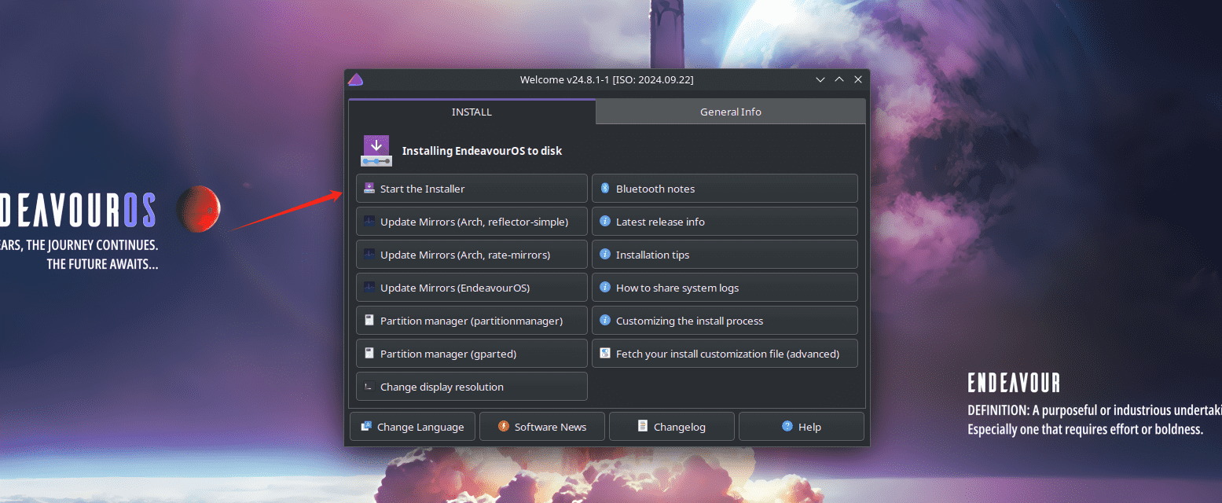
Task: Click the install-to-disk purple icon
Action: [376, 150]
